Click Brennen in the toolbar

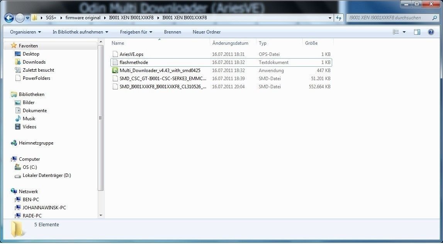coord(172,32)
